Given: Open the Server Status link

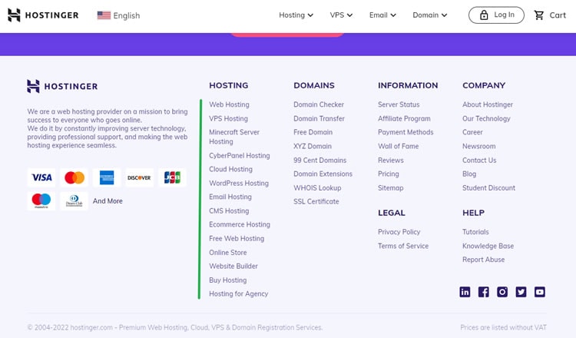Looking at the screenshot, I should (399, 104).
